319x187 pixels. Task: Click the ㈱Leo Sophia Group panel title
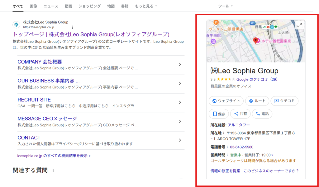[x=244, y=71]
